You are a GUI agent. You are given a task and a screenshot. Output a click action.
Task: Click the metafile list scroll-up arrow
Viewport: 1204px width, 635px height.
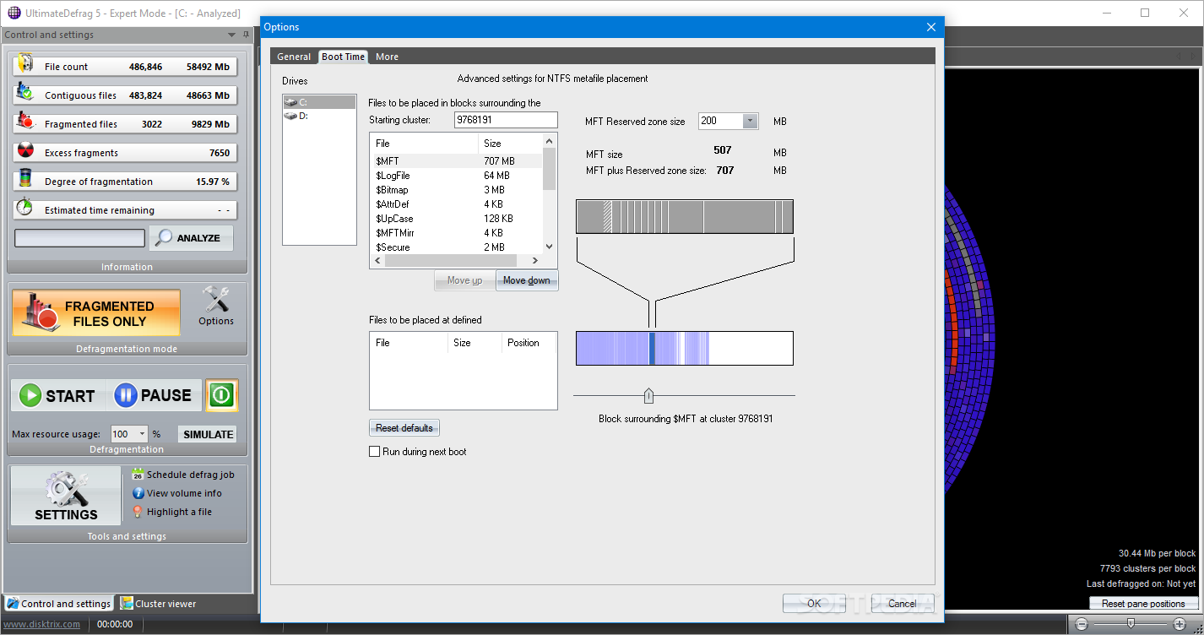(x=550, y=140)
